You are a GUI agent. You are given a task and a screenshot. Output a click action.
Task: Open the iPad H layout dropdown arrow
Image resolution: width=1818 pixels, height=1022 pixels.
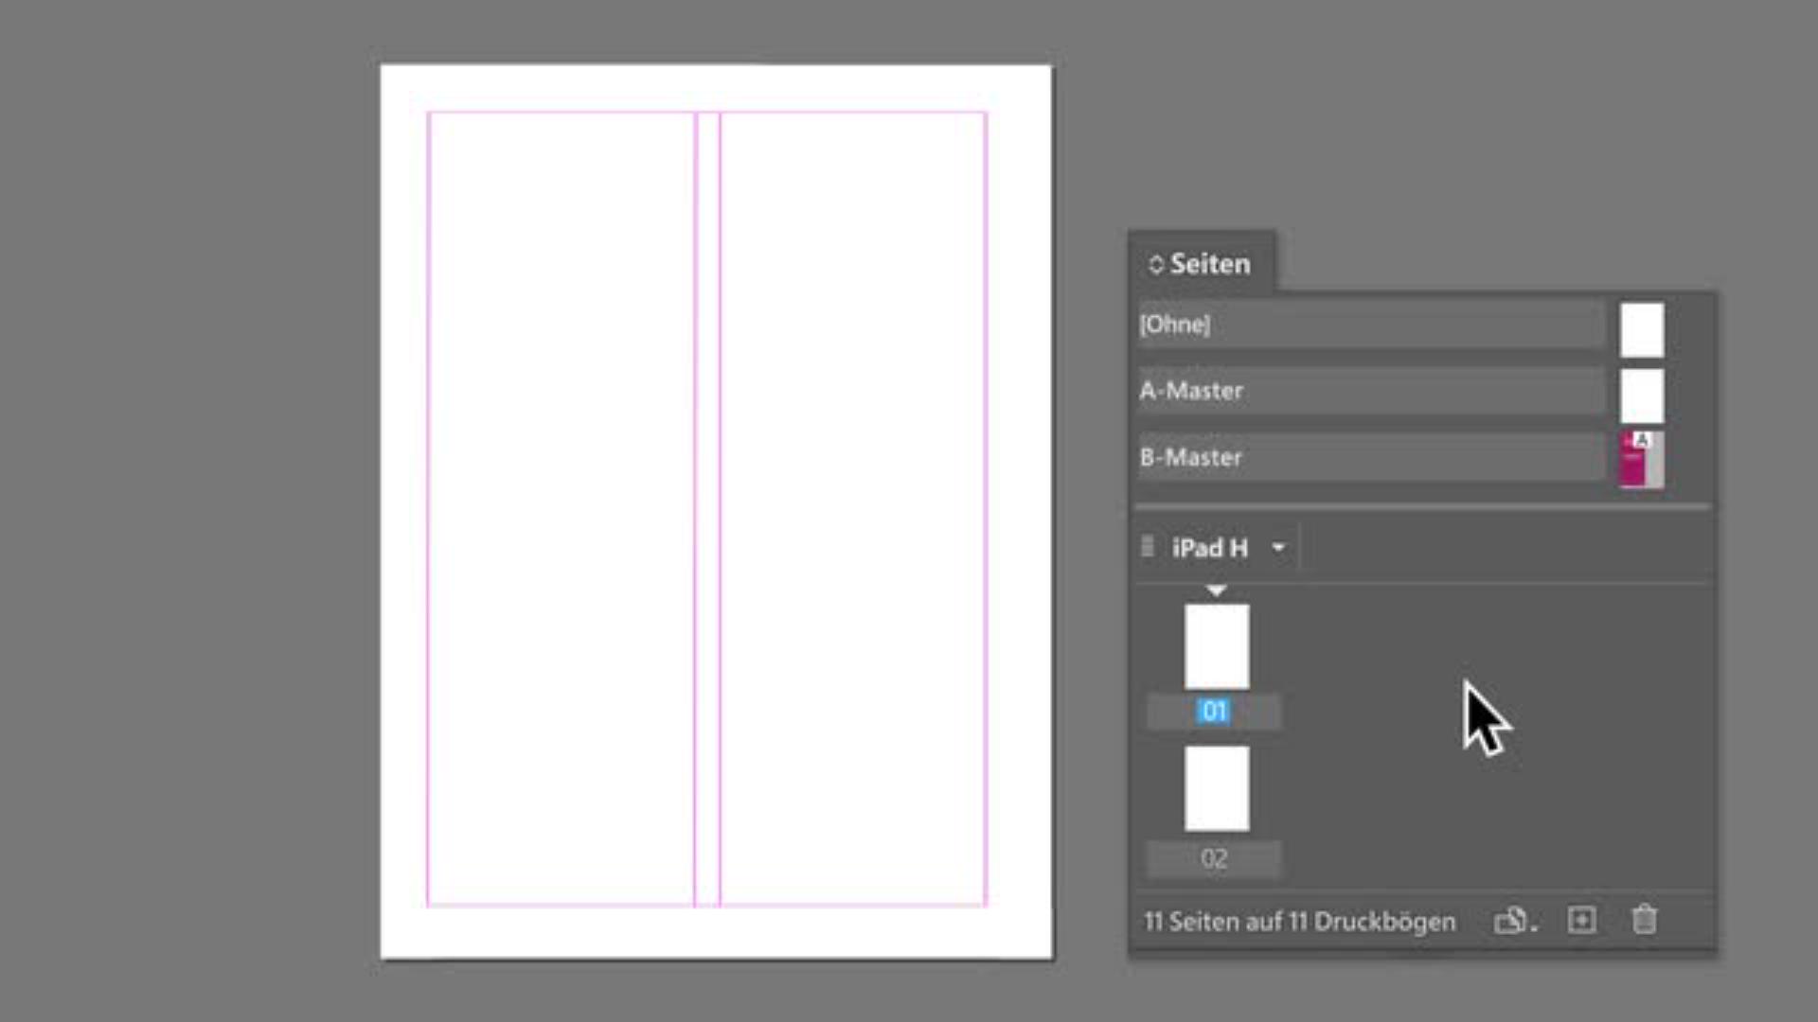pos(1278,548)
